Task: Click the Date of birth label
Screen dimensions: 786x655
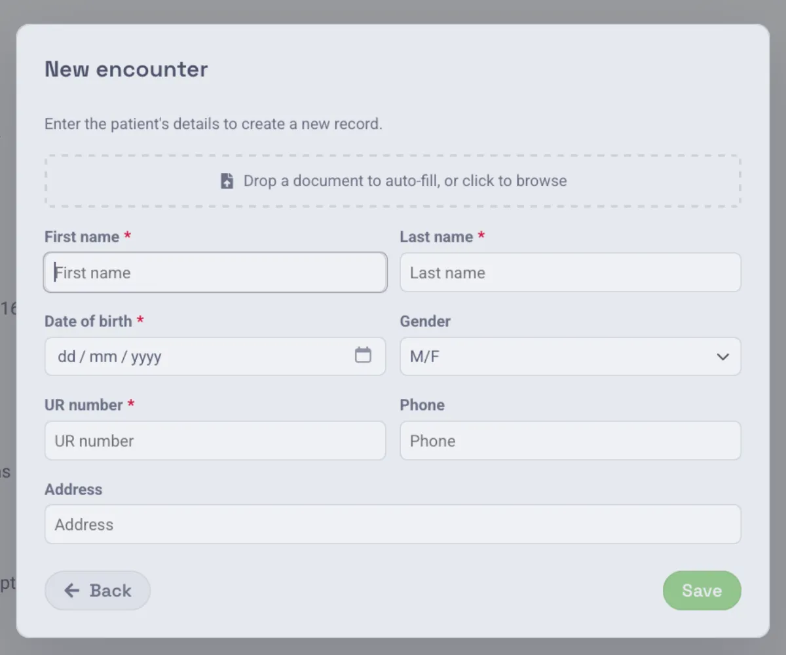Action: tap(88, 321)
